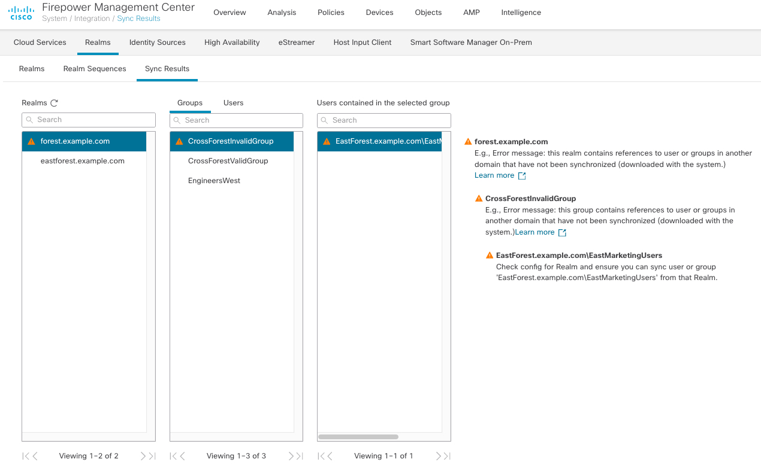Image resolution: width=761 pixels, height=468 pixels.
Task: Go to previous page of Realms list
Action: pos(35,456)
